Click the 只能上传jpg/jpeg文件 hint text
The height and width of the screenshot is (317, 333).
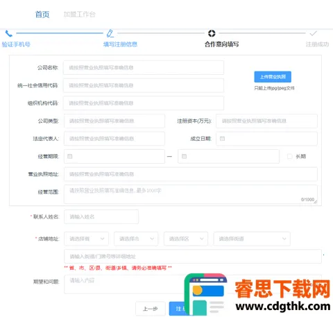coord(274,88)
